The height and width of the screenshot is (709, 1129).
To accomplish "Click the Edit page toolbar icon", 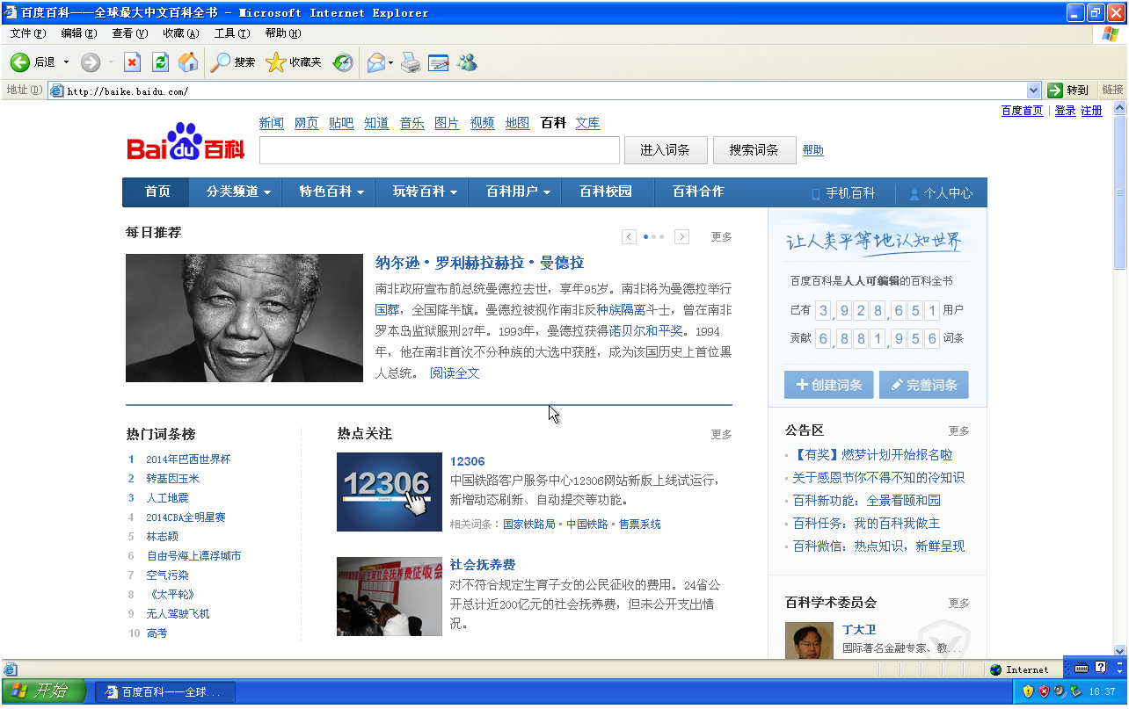I will (x=439, y=62).
